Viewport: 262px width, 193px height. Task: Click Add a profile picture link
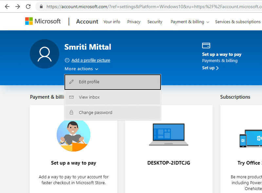91,60
